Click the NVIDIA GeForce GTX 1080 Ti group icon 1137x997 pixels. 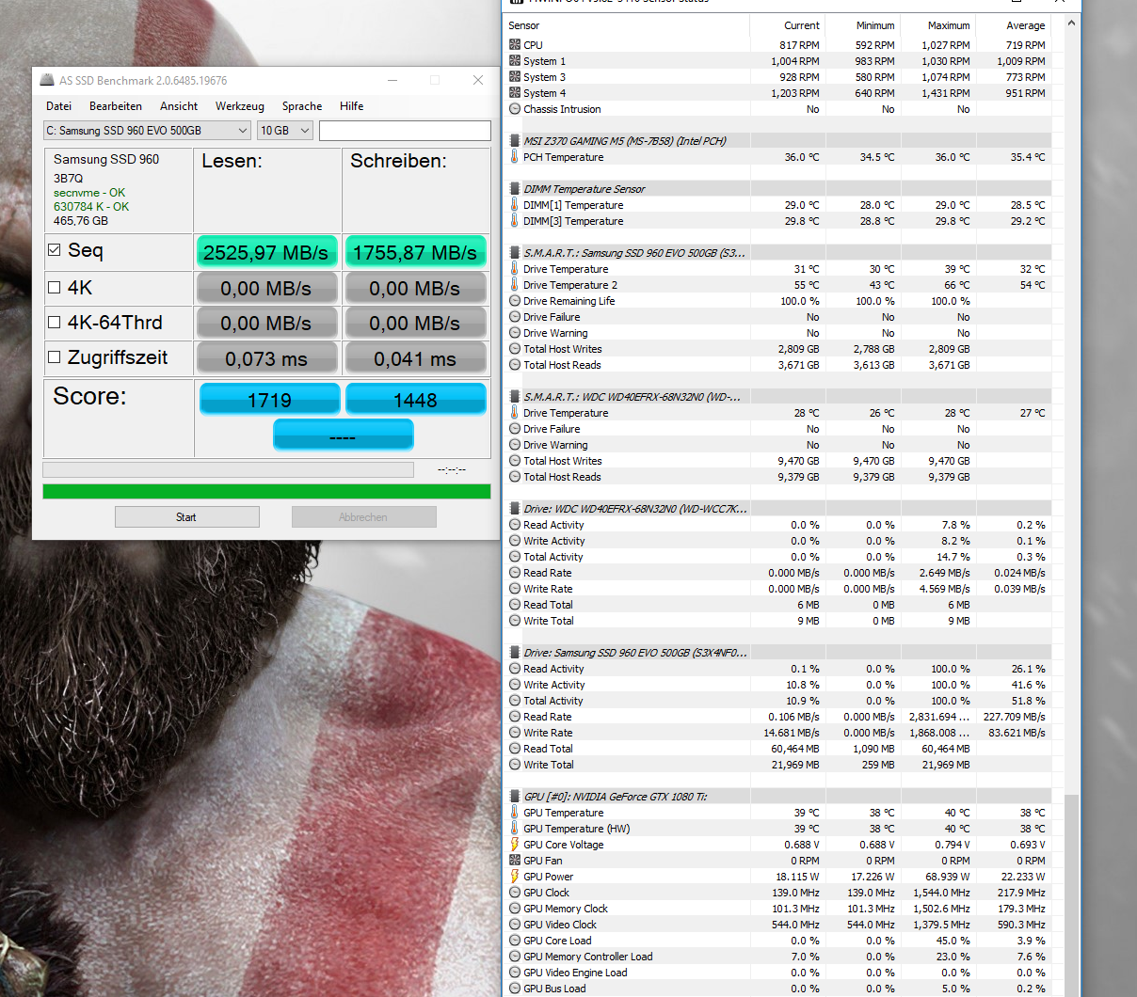click(x=515, y=796)
